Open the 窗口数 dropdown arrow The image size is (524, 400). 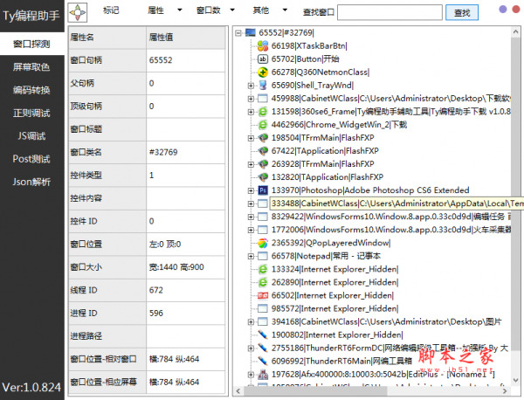(232, 10)
